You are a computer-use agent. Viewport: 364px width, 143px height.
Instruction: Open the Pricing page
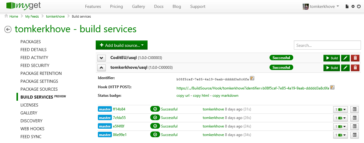[x=116, y=6]
